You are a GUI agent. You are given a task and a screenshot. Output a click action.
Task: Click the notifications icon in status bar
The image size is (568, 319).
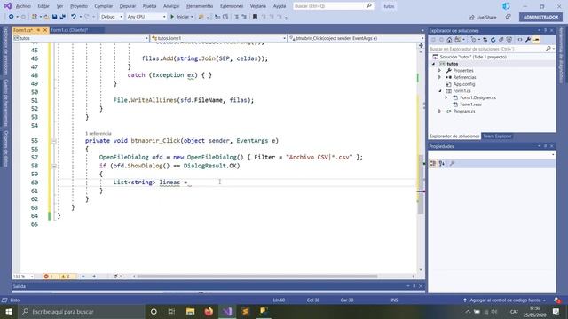coord(556,300)
